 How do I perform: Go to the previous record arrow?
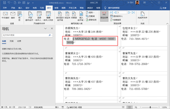click(115, 12)
